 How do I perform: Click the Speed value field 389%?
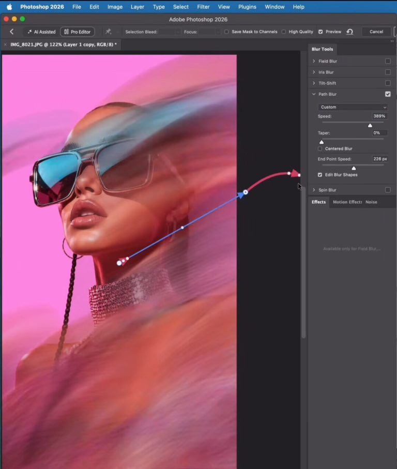379,116
